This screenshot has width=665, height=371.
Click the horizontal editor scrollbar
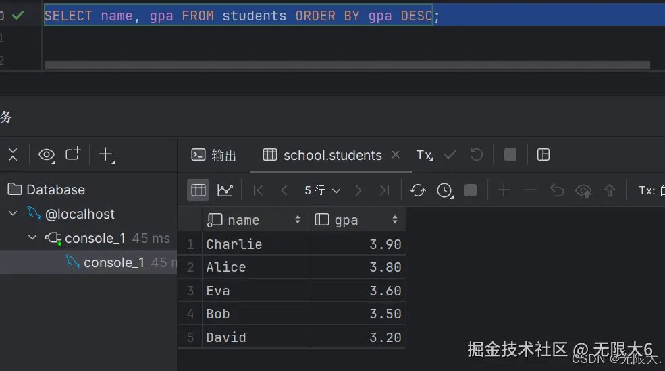point(347,65)
